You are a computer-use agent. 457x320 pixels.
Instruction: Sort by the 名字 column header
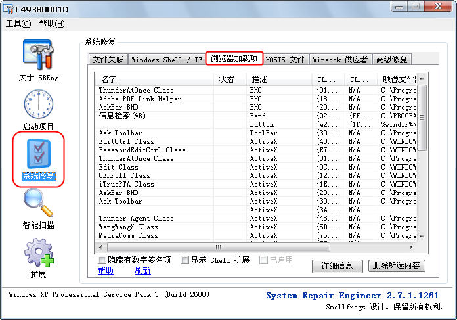pos(154,79)
